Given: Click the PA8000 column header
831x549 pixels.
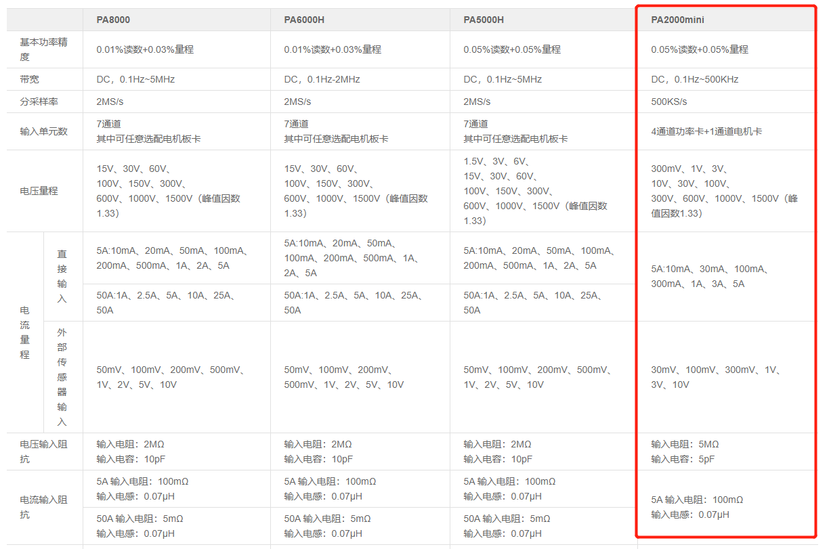Looking at the screenshot, I should pos(113,20).
